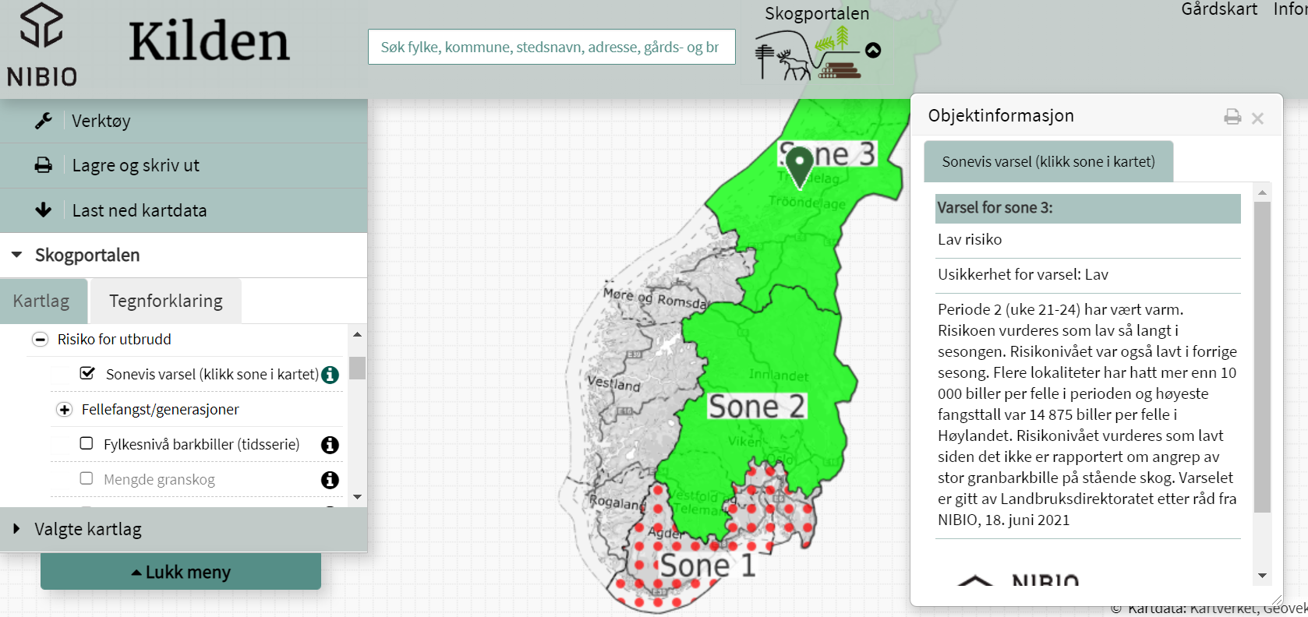Click the Møre og Romsdal map label
1308x617 pixels.
tap(656, 299)
